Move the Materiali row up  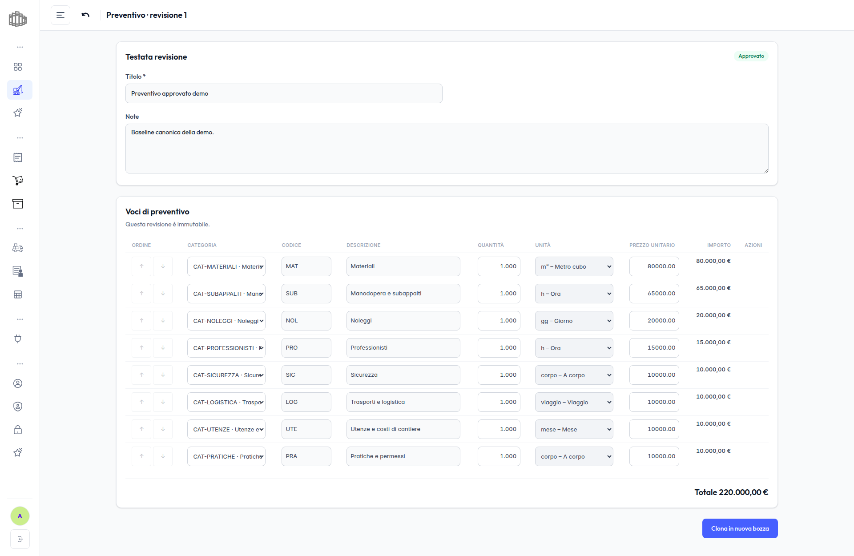(x=141, y=266)
